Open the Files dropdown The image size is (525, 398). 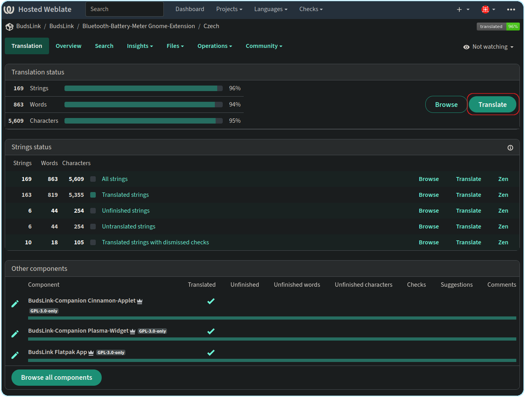point(175,46)
